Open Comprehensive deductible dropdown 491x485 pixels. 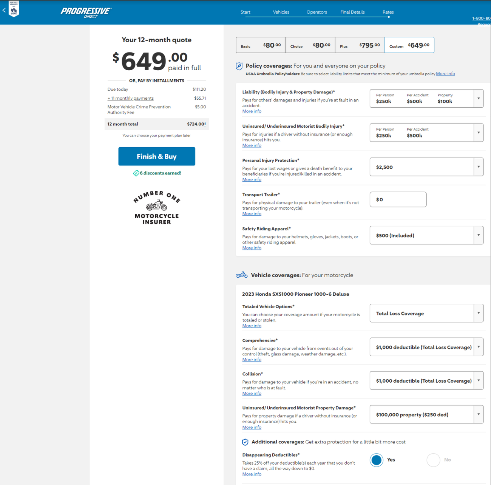pos(426,347)
